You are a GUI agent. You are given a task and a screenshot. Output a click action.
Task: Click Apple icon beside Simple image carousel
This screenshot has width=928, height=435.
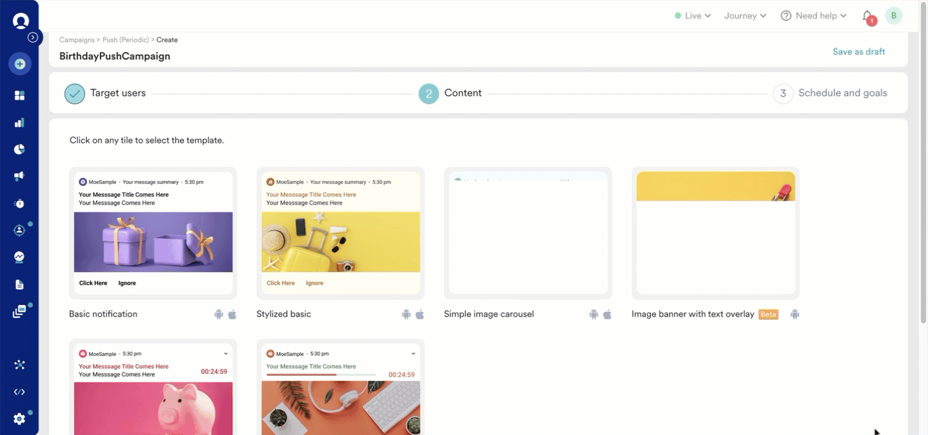(607, 315)
